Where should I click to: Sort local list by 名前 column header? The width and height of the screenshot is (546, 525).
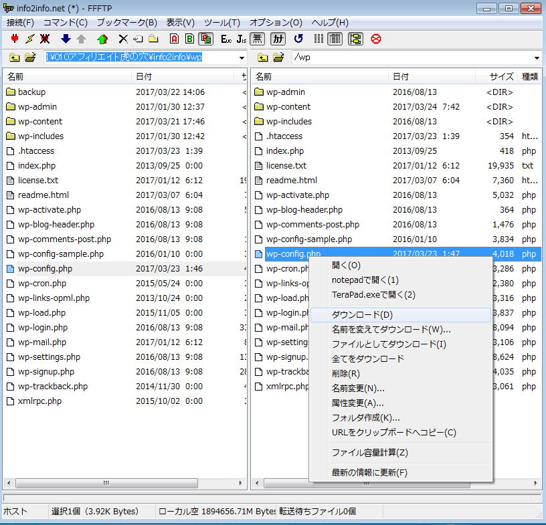(x=68, y=77)
